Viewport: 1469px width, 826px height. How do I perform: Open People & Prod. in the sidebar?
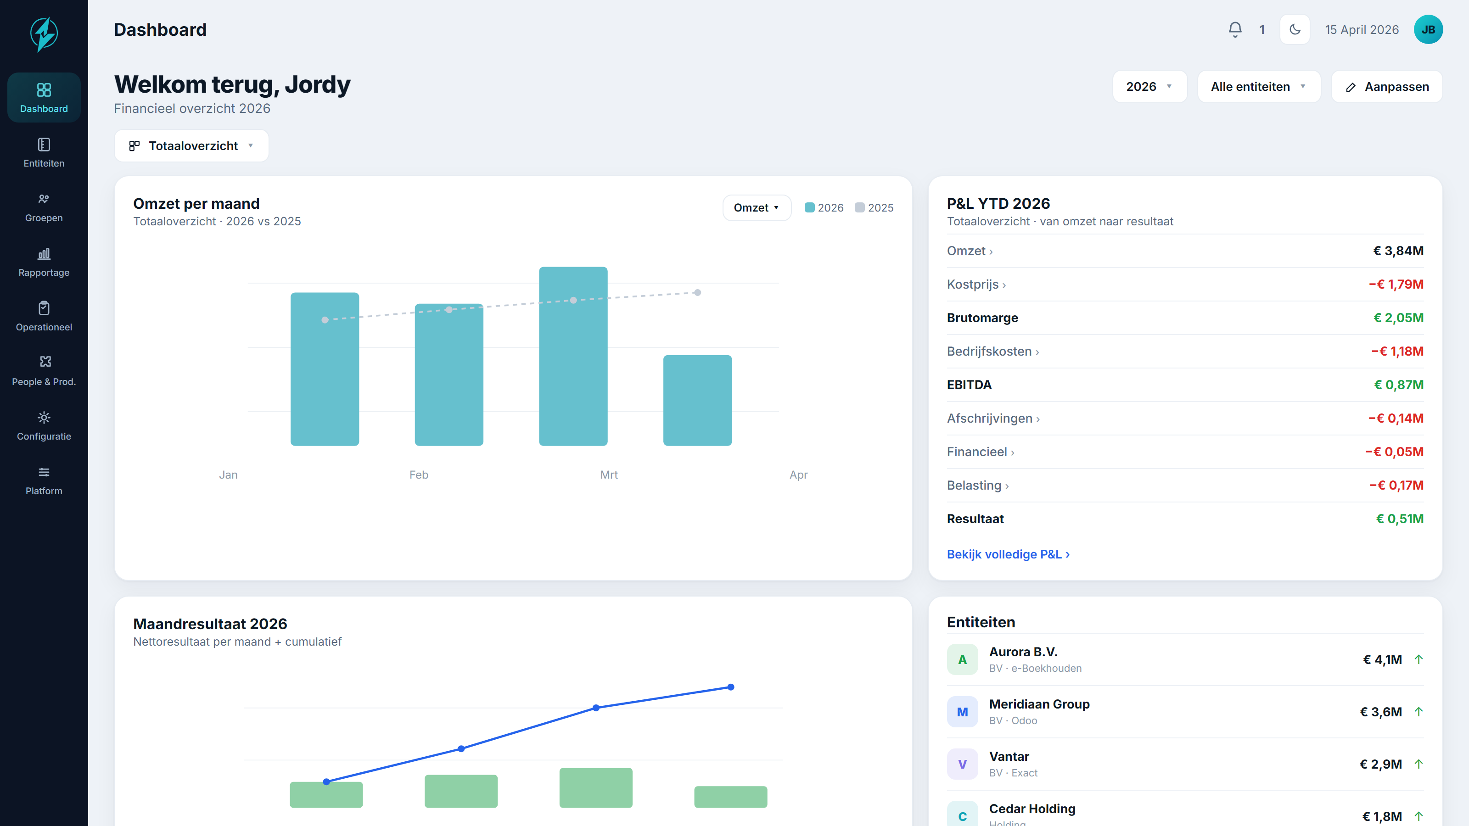point(44,371)
